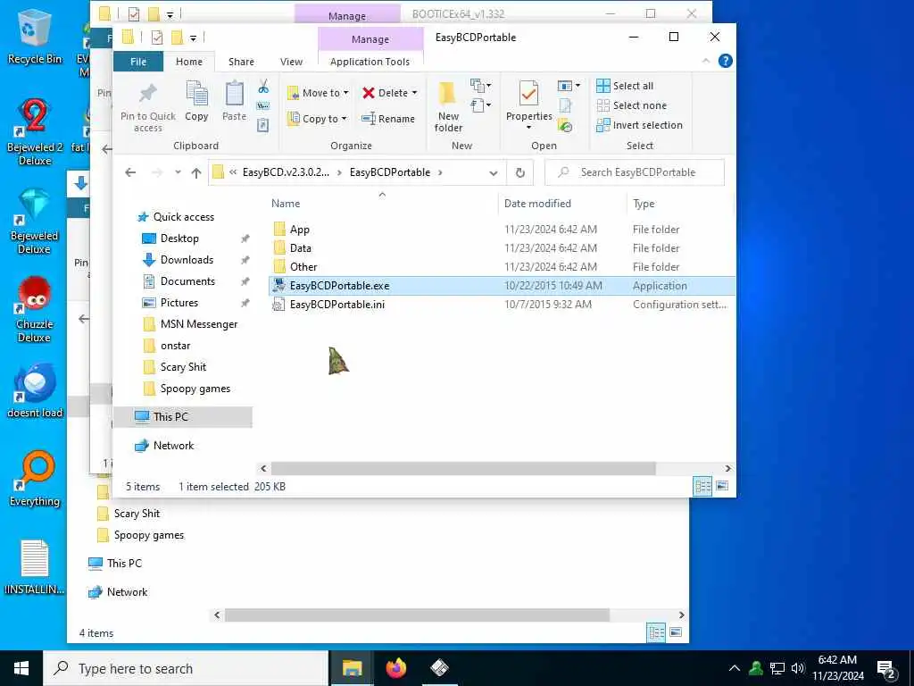Open the MSN Messenger folder shortcut
This screenshot has width=914, height=686.
coord(199,323)
